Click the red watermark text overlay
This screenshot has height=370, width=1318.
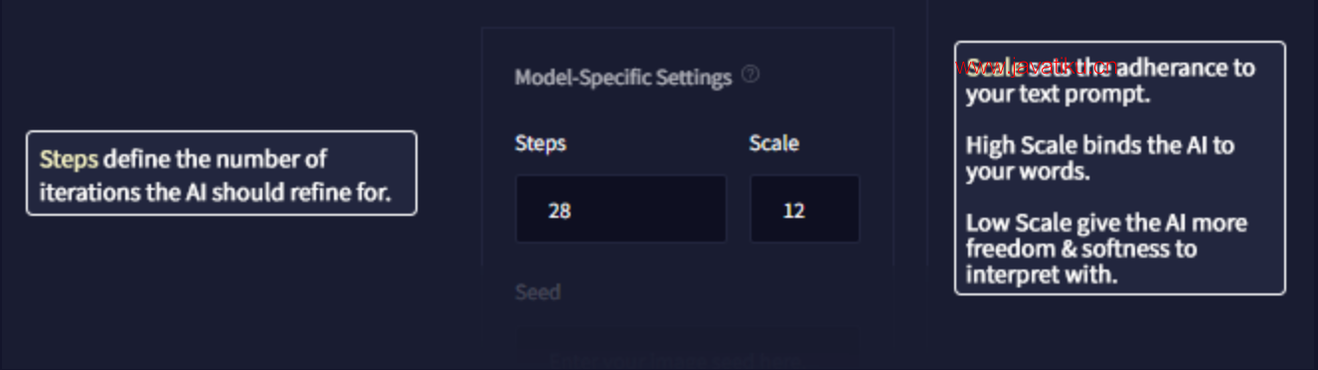click(1036, 67)
